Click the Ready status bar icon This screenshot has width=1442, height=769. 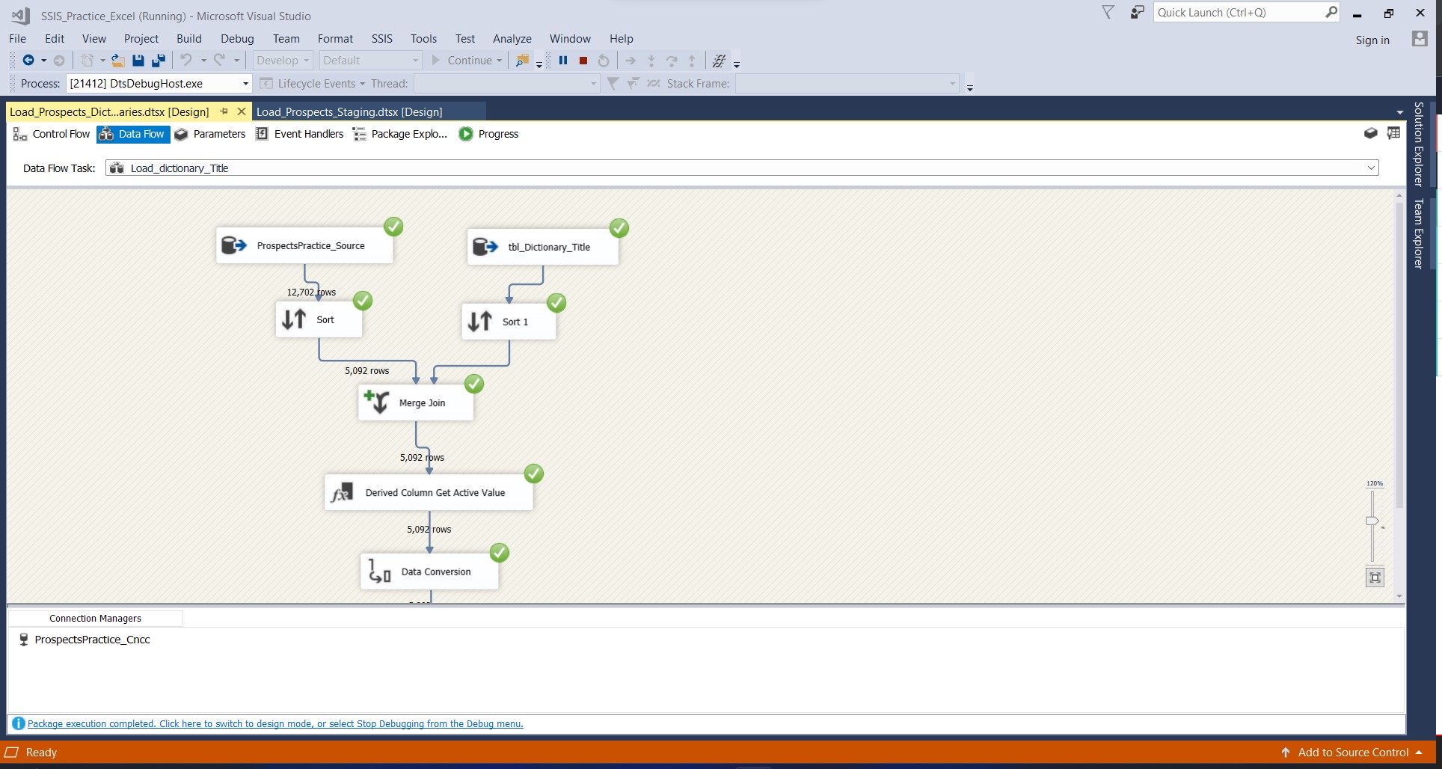(11, 753)
